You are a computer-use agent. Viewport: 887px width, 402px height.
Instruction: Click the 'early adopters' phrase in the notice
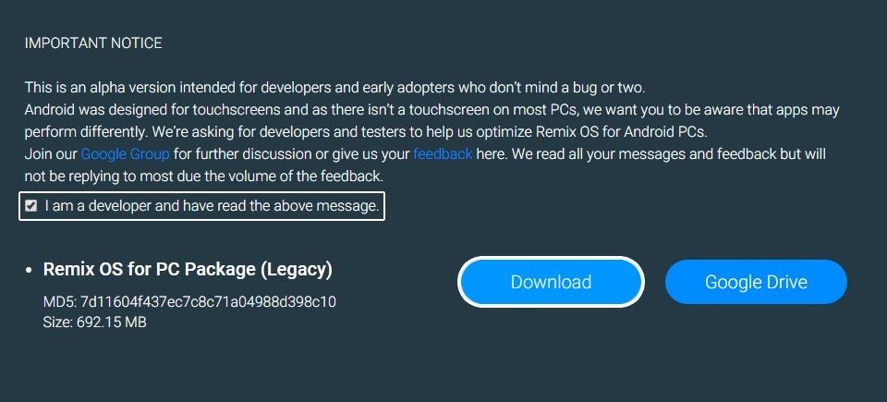click(384, 88)
